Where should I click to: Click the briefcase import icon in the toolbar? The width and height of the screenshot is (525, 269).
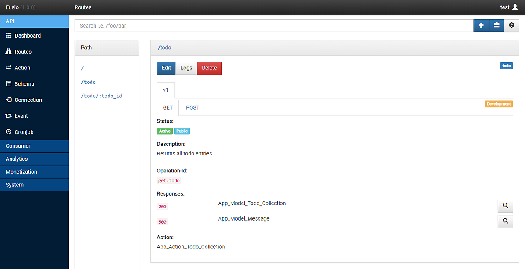[496, 25]
